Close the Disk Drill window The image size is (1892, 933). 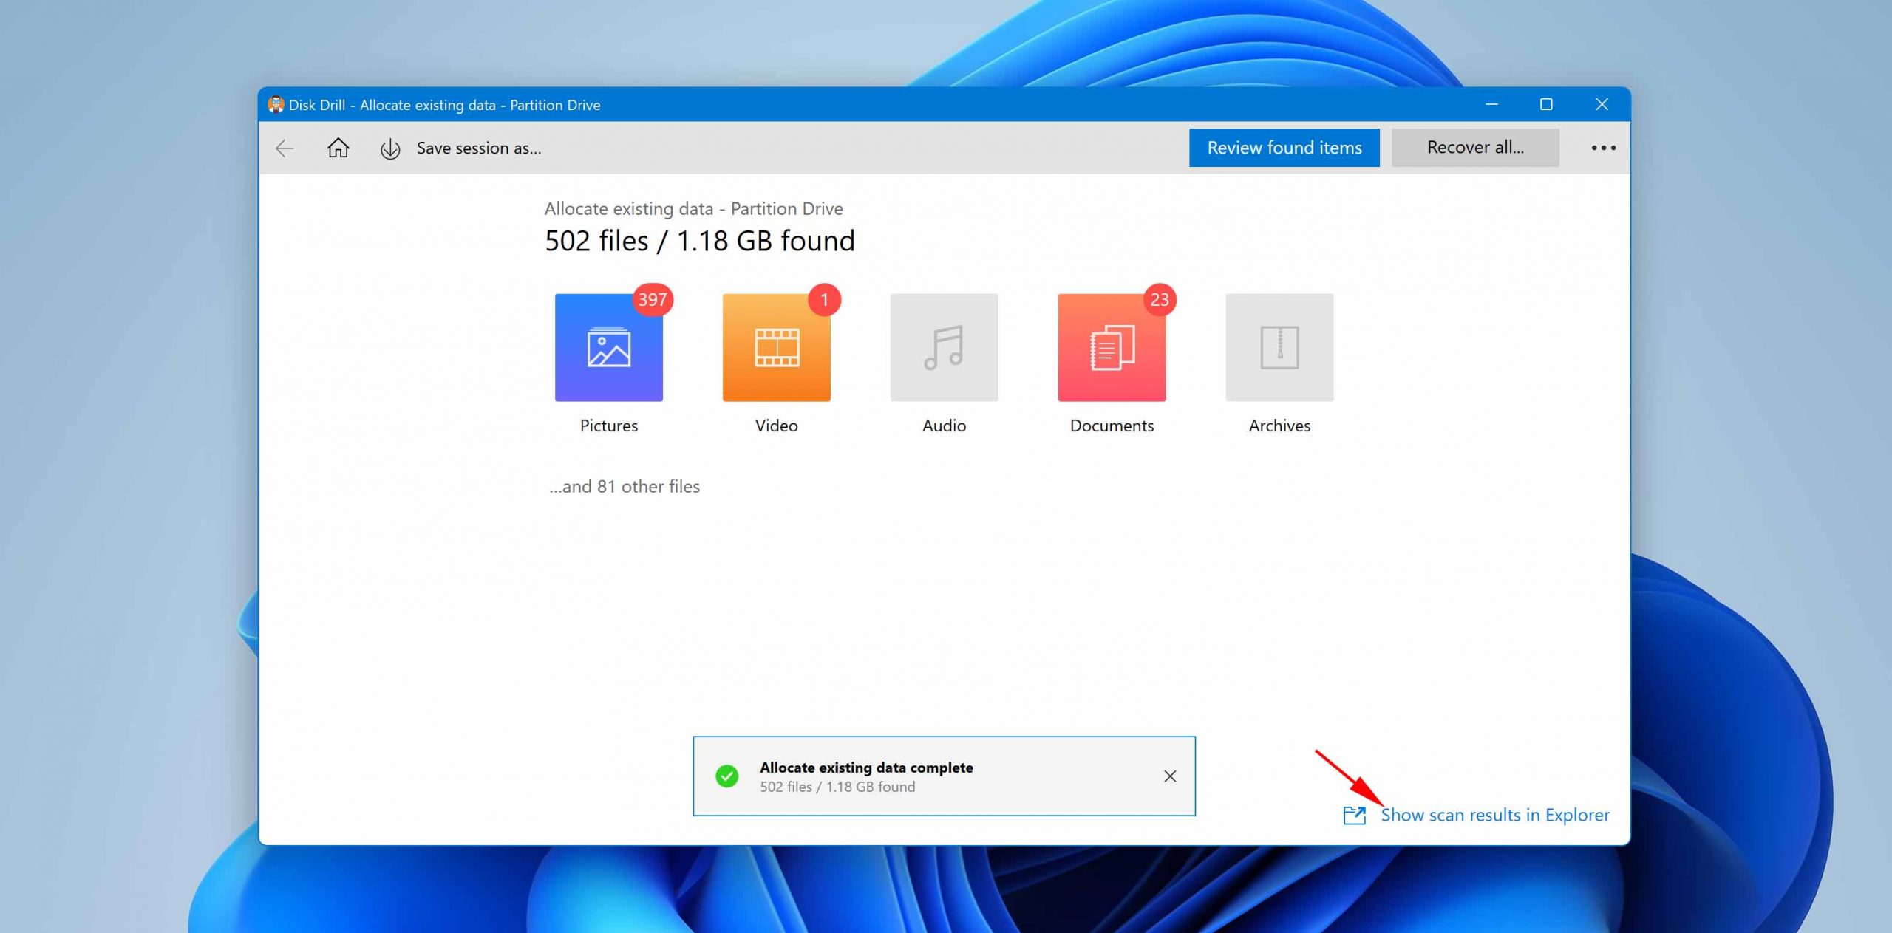pyautogui.click(x=1602, y=105)
